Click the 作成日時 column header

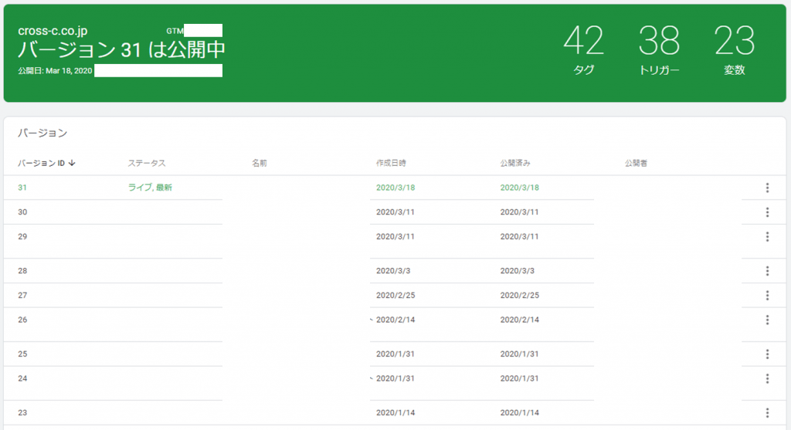(391, 163)
